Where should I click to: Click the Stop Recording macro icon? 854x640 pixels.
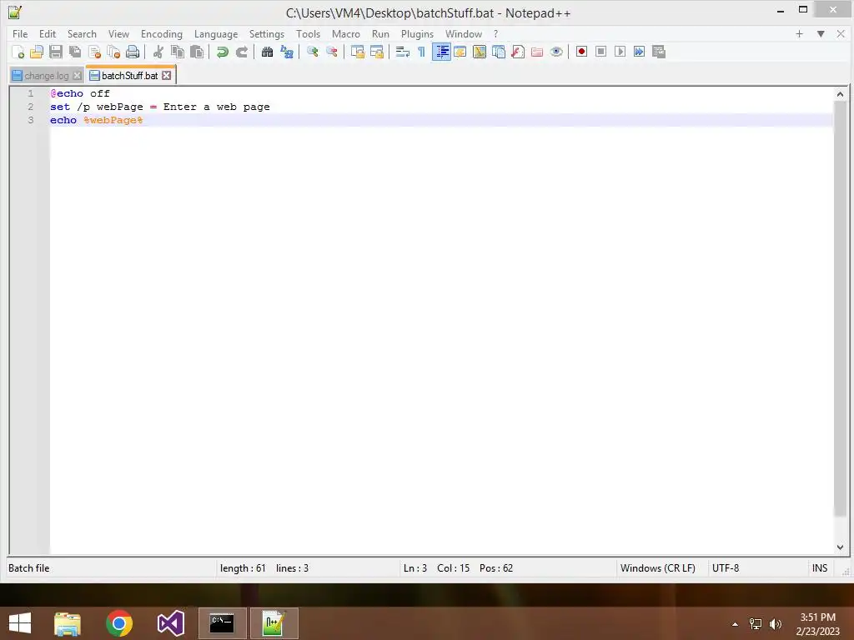[600, 52]
